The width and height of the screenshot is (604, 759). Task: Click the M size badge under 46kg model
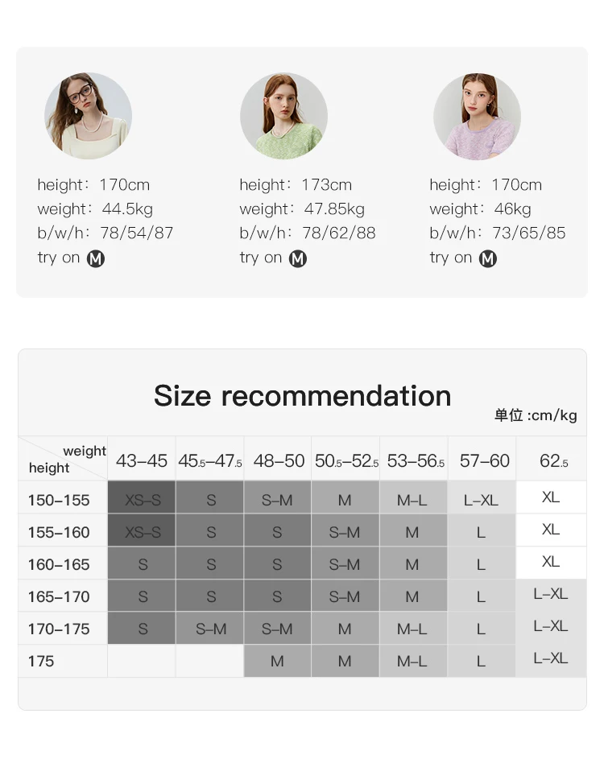point(488,258)
